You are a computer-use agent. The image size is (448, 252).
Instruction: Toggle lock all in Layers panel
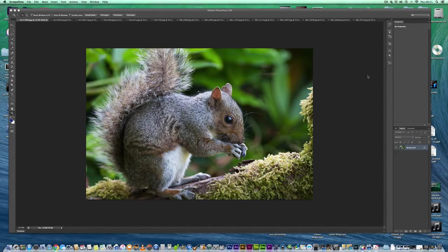412,142
